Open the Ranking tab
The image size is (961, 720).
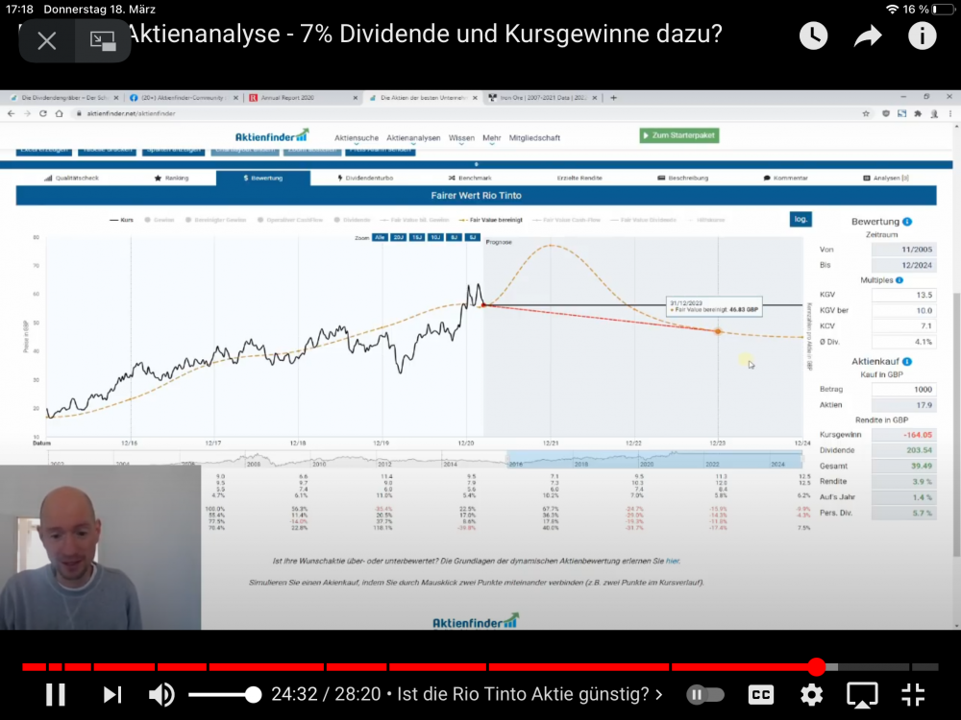coord(172,179)
